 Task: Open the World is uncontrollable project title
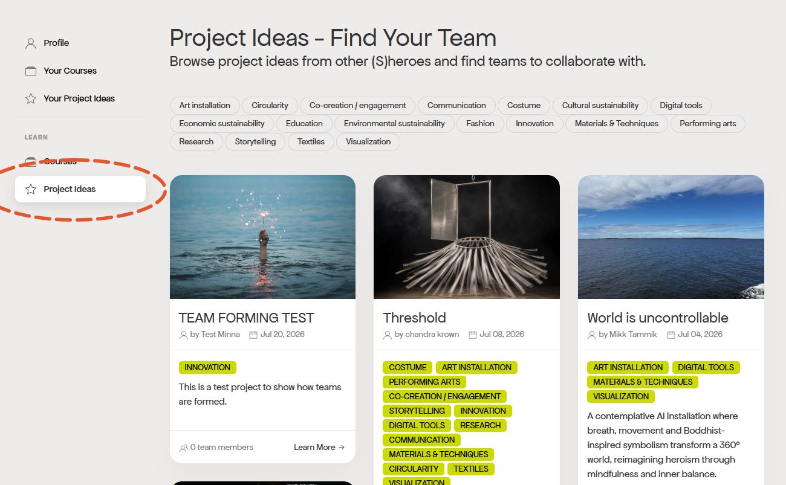click(658, 318)
